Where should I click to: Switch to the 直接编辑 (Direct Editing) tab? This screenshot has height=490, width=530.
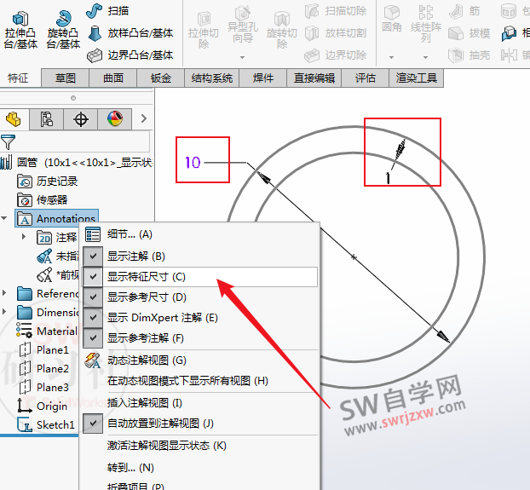click(x=314, y=78)
